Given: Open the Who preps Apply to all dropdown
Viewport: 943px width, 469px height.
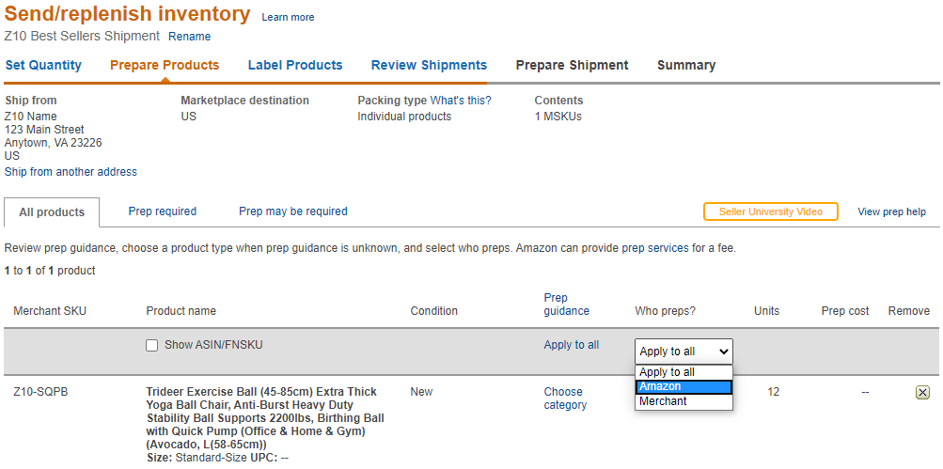Looking at the screenshot, I should [684, 352].
